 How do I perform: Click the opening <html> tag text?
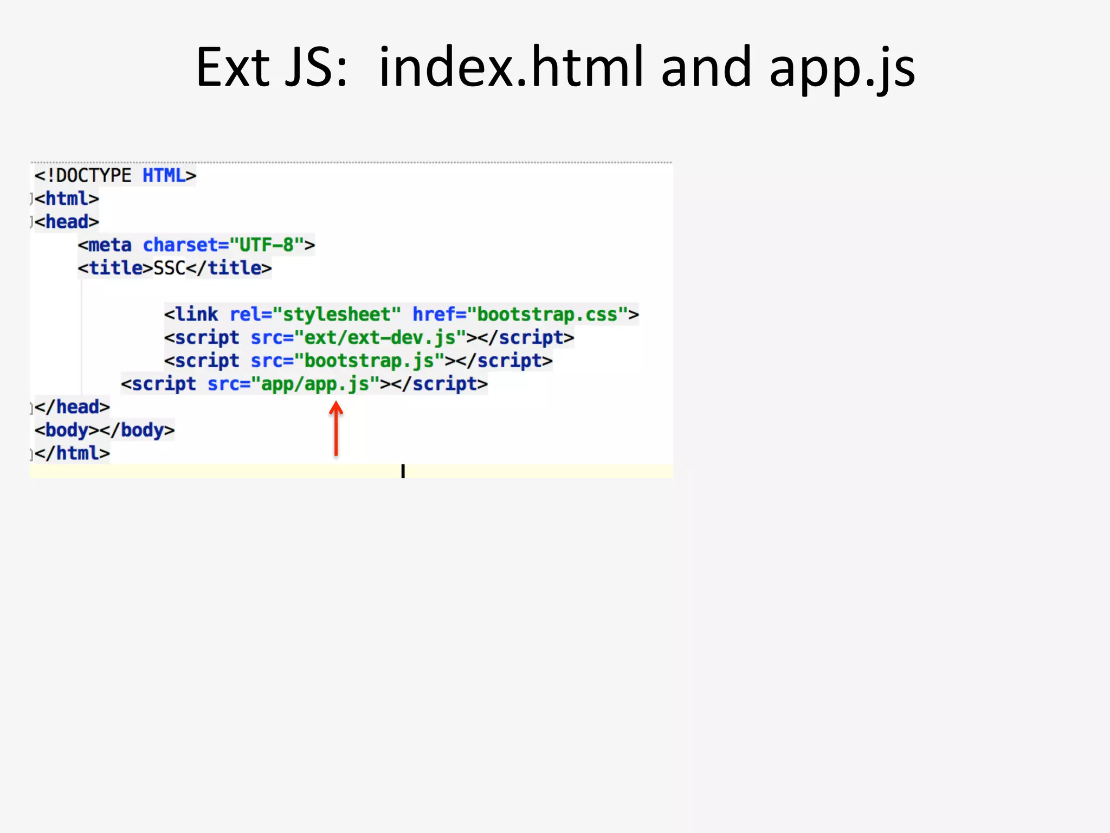67,199
